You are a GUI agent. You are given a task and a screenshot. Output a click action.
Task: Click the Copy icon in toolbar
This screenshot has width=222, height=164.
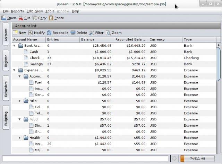click(35, 18)
